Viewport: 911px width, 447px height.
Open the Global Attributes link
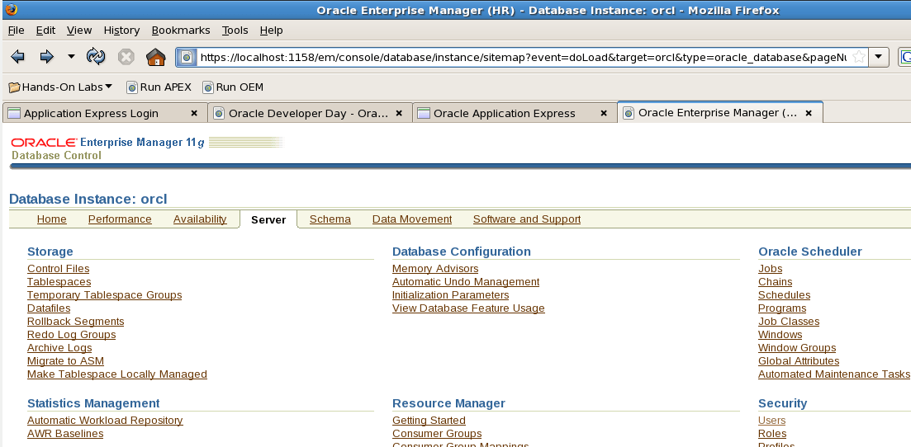[x=799, y=361]
